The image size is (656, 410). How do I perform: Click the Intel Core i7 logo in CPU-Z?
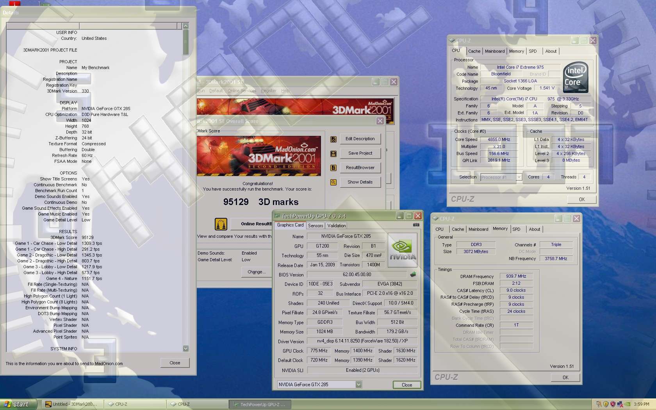(x=576, y=77)
